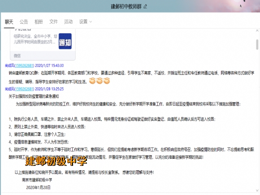
Task: Click the 微信 source label on card
Action: click(x=17, y=56)
